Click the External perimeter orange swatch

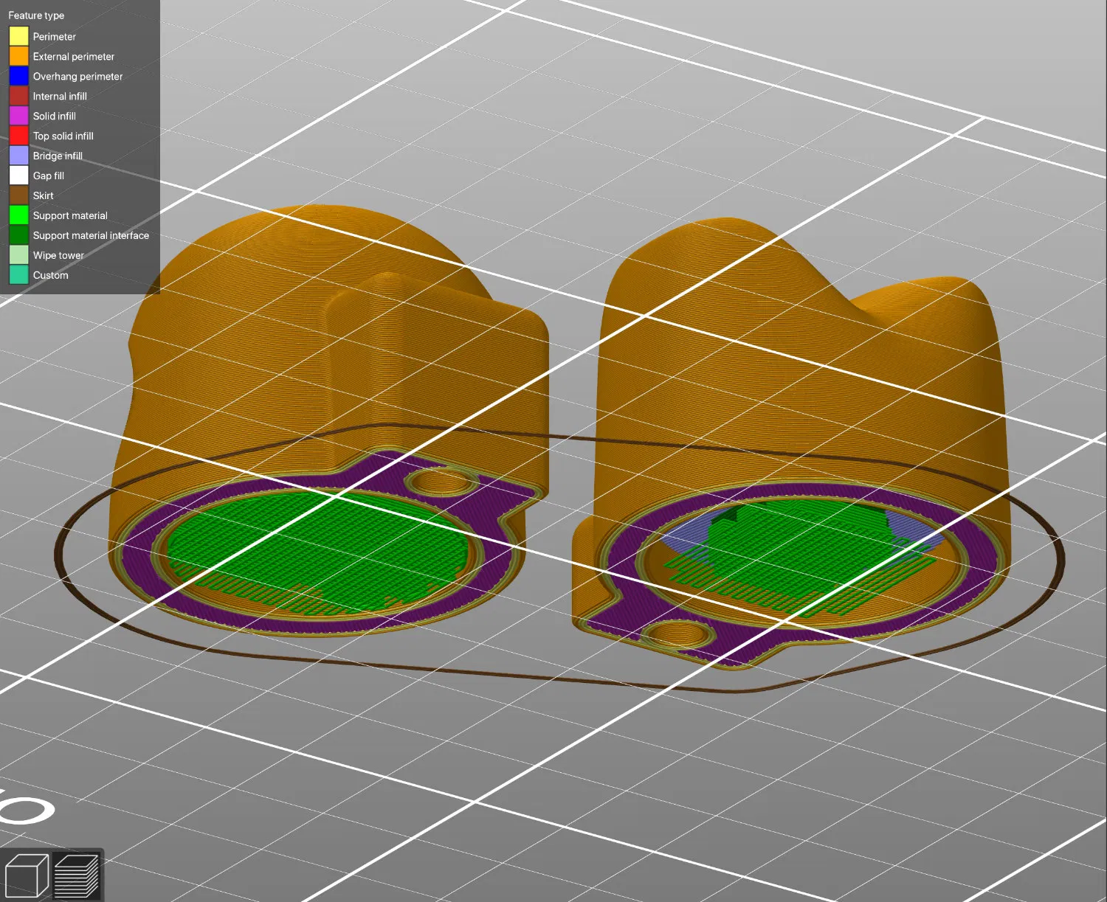click(18, 56)
